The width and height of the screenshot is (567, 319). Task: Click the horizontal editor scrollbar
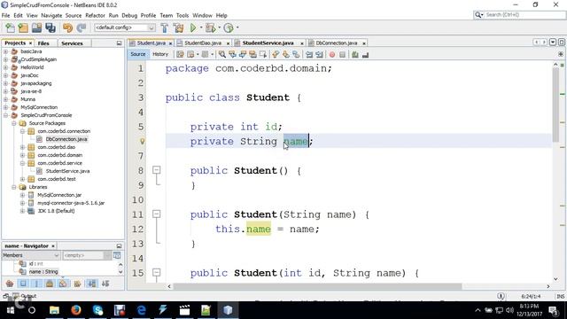click(x=317, y=286)
